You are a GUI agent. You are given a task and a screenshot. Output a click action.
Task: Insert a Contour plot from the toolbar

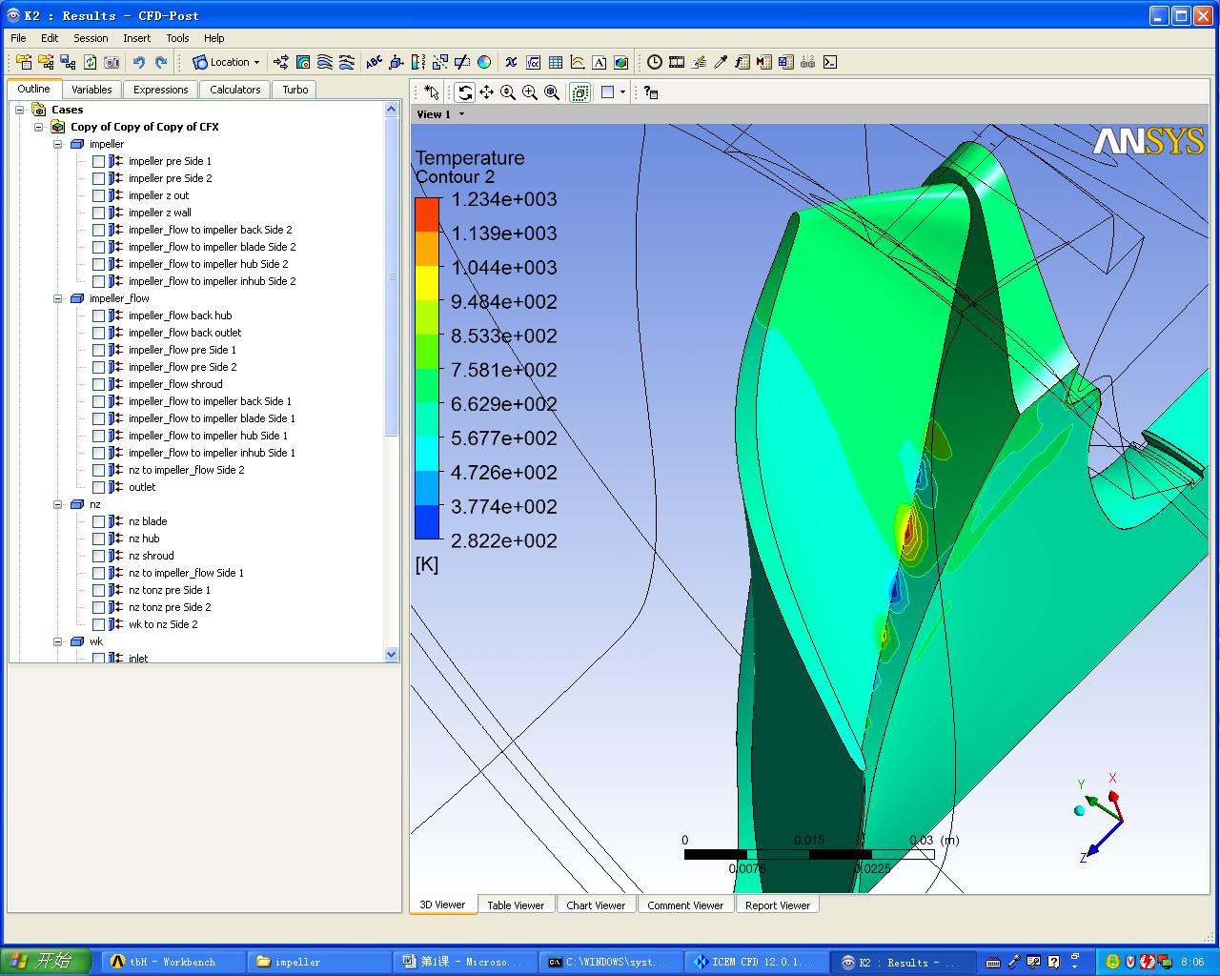point(303,62)
